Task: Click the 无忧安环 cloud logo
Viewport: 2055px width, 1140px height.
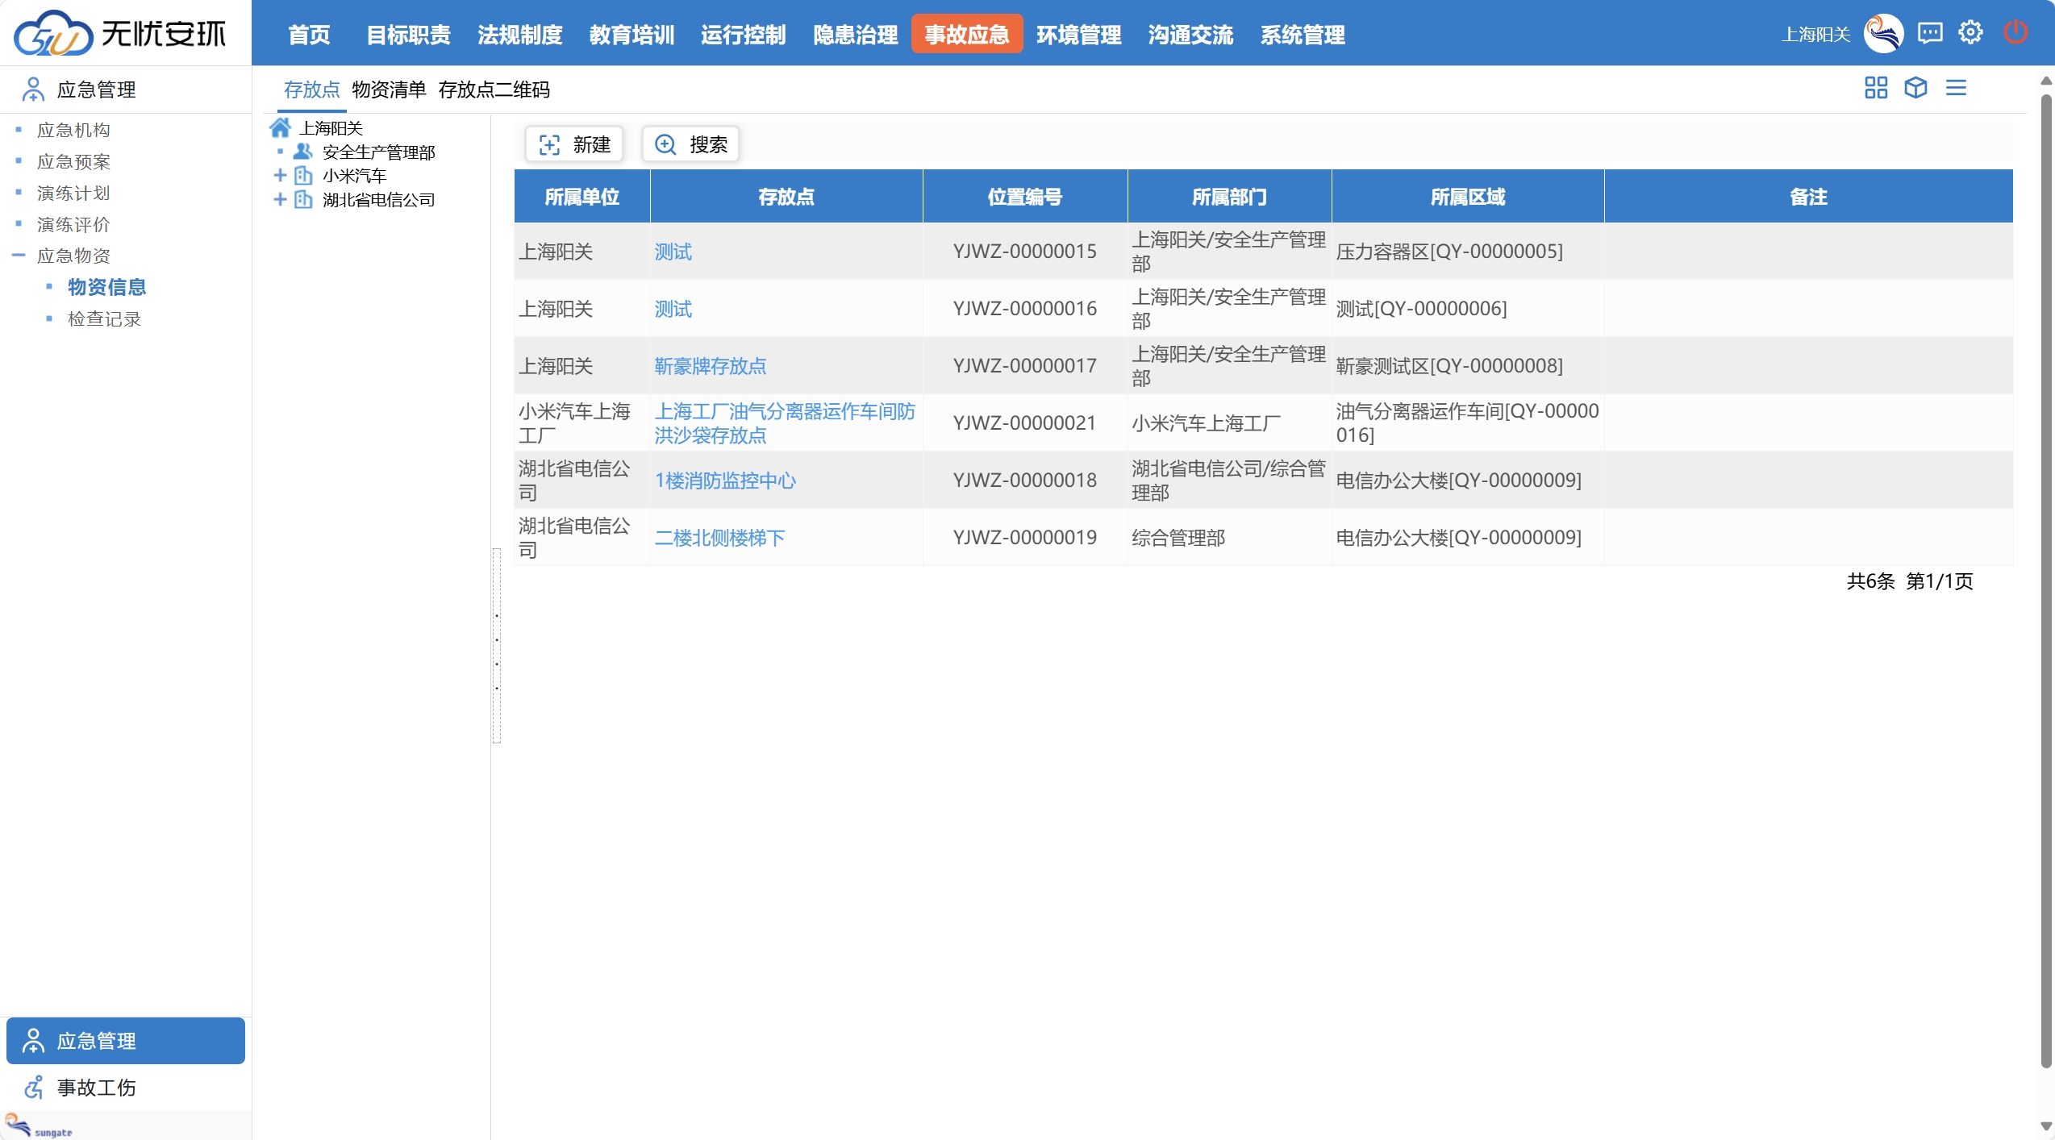Action: pos(121,33)
